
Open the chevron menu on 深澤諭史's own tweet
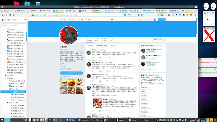[x=137, y=75]
